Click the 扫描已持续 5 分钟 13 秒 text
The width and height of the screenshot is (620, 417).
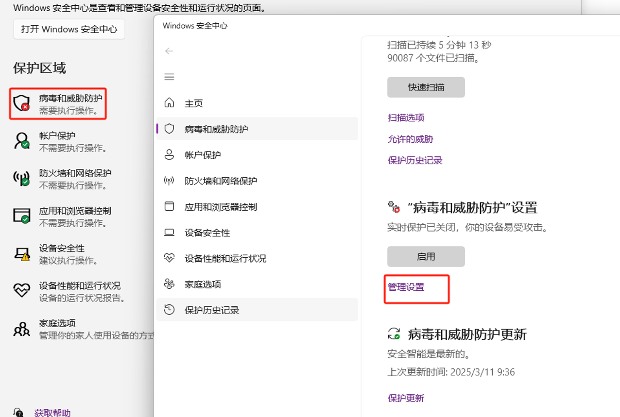[439, 45]
